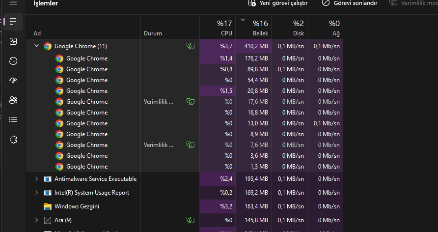Expand the Intel(R) System Usage Report row
This screenshot has height=232, width=438.
pyautogui.click(x=36, y=193)
